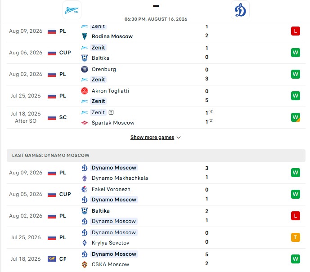Click Zenit score 5 against Akron Togliatti
This screenshot has height=272, width=310.
coord(207,100)
